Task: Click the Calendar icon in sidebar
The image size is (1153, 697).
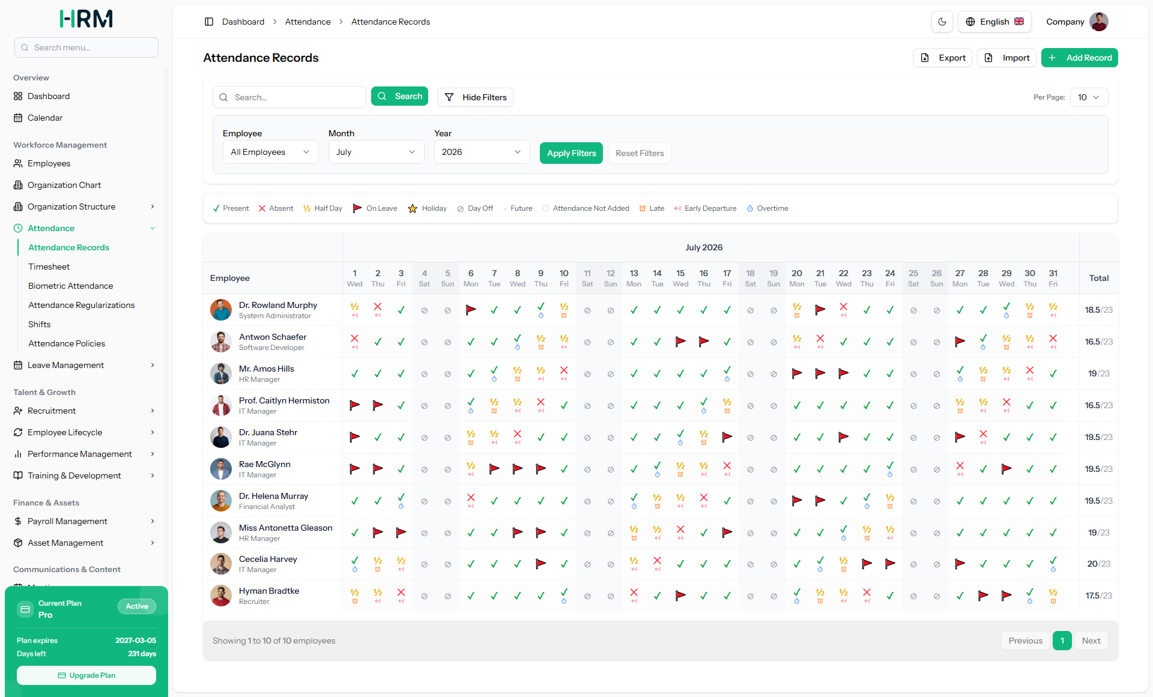Action: tap(18, 118)
